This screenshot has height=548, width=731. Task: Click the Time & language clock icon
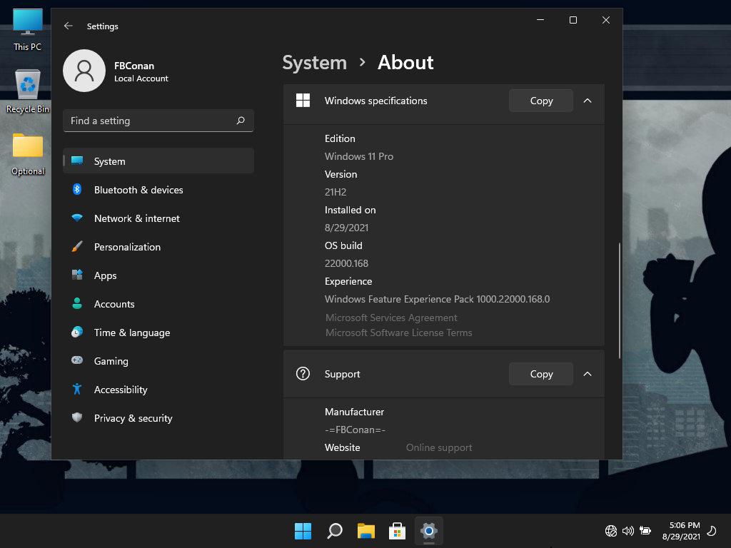click(77, 332)
